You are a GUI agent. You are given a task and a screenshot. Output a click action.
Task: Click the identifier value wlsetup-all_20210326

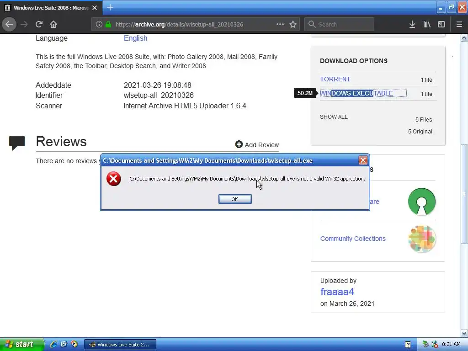(159, 95)
